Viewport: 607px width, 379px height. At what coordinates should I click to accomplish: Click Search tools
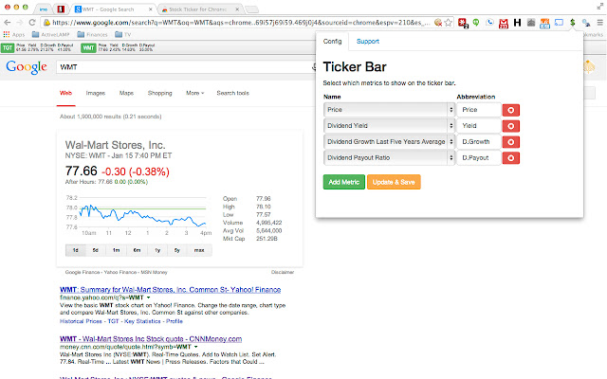(x=232, y=93)
